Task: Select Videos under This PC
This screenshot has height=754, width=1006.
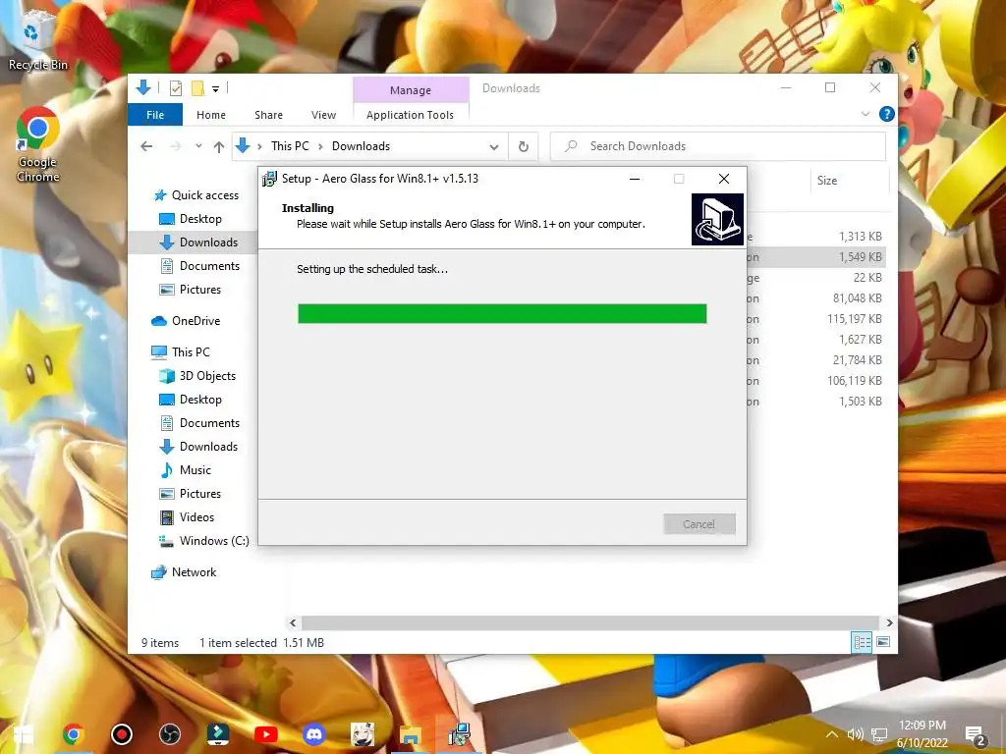Action: 196,516
